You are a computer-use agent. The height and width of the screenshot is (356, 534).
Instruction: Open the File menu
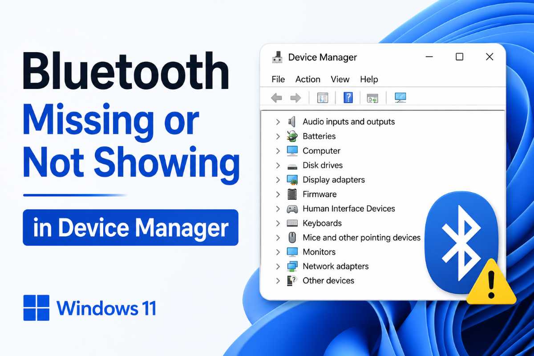(278, 79)
